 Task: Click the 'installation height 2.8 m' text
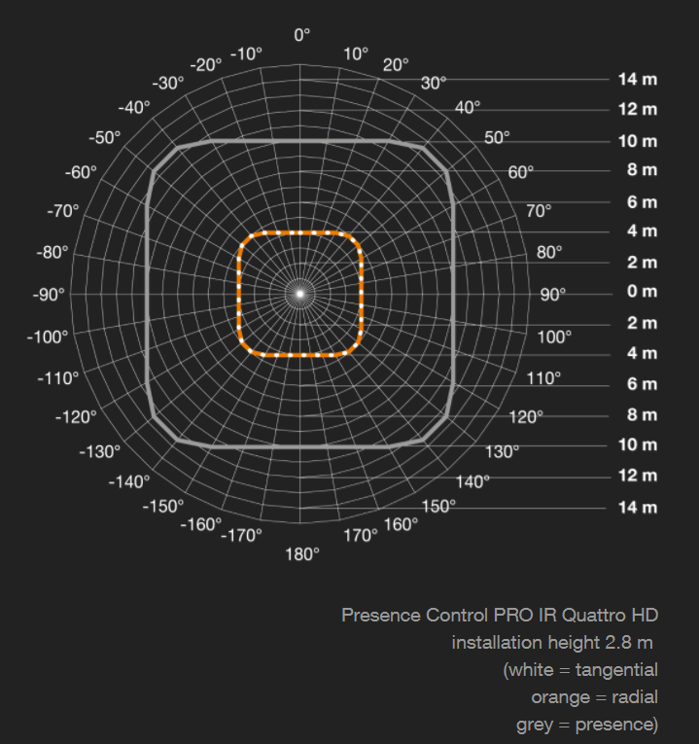tap(551, 643)
